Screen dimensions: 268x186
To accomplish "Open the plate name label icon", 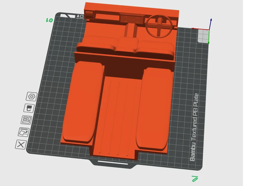I will [27, 120].
